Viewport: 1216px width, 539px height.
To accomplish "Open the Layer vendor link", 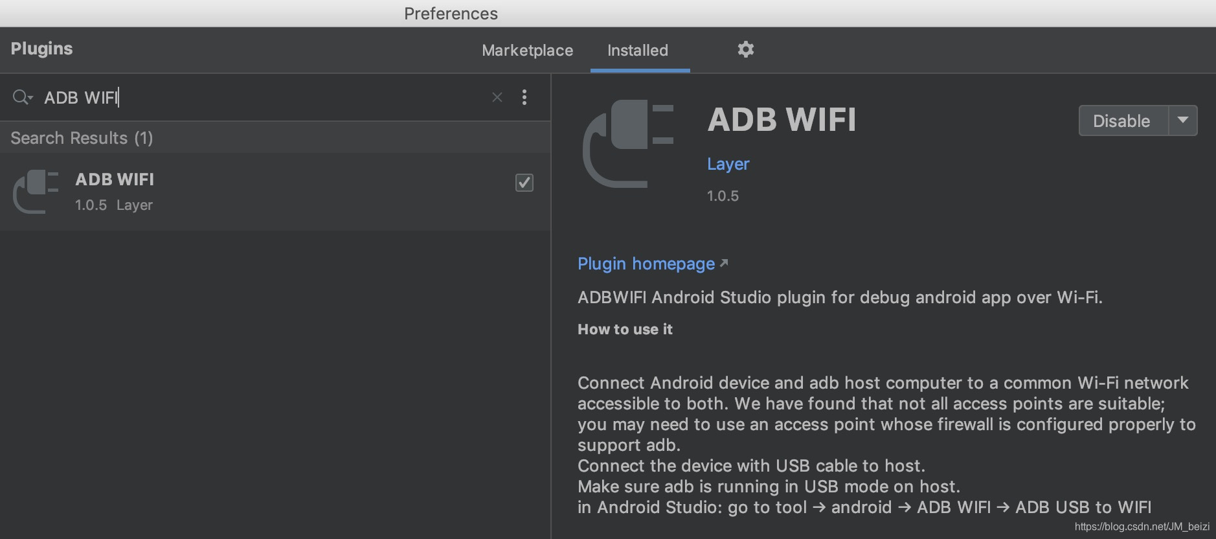I will pyautogui.click(x=728, y=164).
